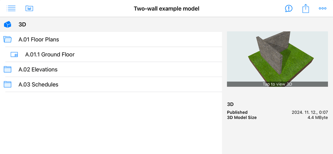Select the 3D row label in list

point(22,25)
